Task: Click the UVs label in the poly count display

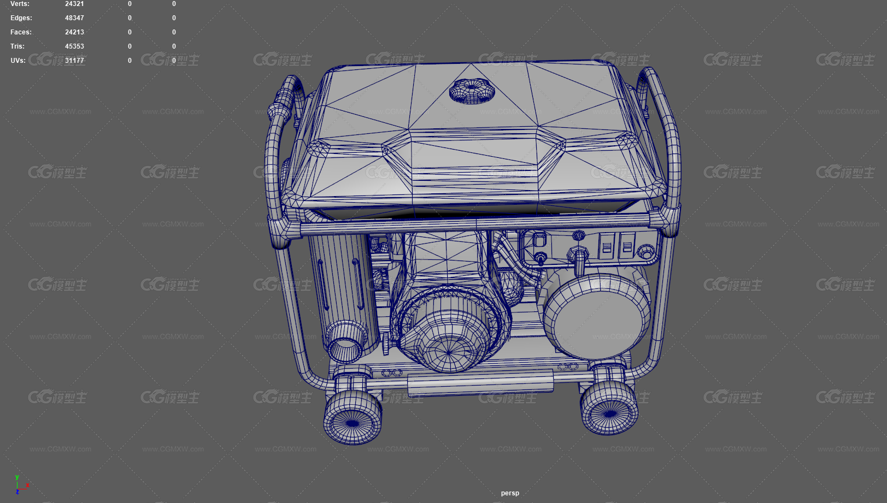Action: click(18, 61)
